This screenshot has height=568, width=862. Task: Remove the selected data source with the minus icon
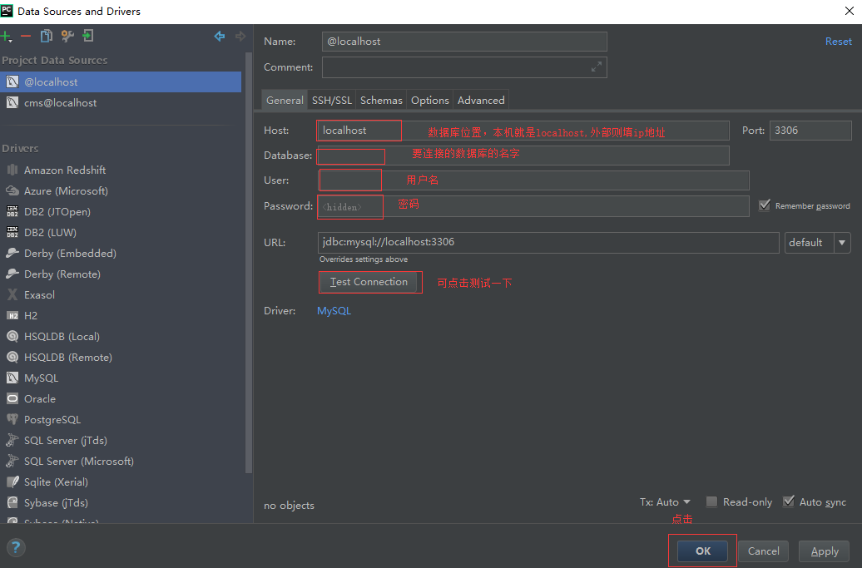25,37
